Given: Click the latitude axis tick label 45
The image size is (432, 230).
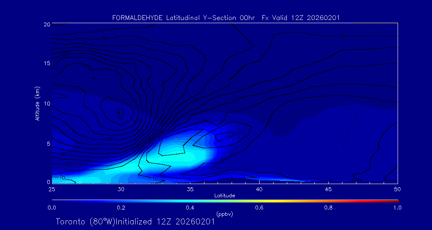Looking at the screenshot, I should (328, 189).
